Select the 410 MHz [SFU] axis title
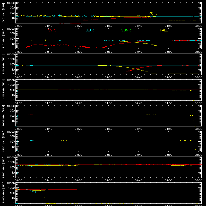The width and height of the screenshot is (206, 206). pos(4,38)
